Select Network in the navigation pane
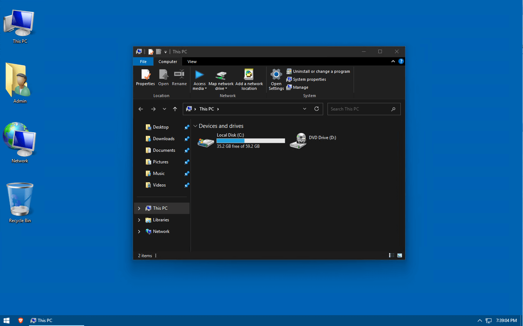The width and height of the screenshot is (523, 326). pyautogui.click(x=161, y=231)
